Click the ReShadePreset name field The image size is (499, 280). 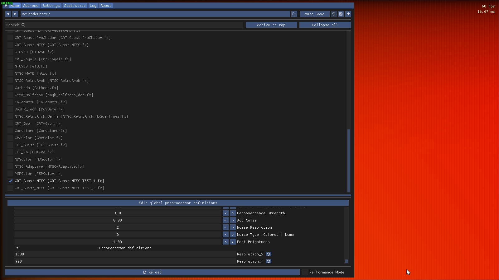tap(155, 14)
